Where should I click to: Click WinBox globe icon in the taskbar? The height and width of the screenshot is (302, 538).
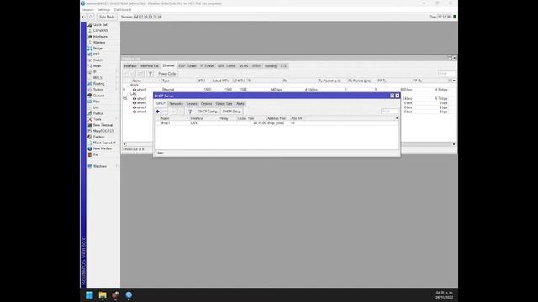coord(129,295)
